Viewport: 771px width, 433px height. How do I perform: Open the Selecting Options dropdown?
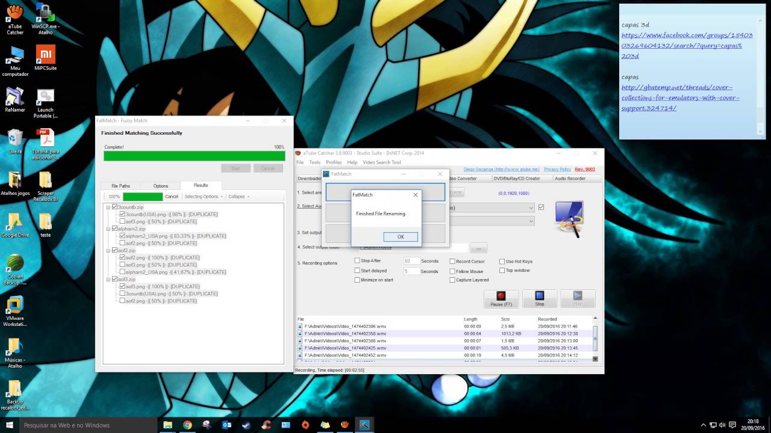pos(204,197)
